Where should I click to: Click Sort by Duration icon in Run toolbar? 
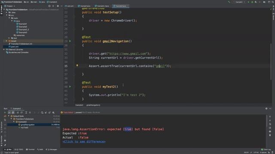pyautogui.click(x=21, y=113)
